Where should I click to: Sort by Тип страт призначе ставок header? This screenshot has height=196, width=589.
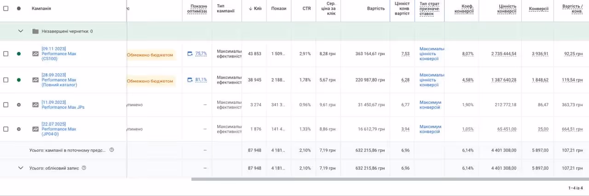click(x=429, y=8)
